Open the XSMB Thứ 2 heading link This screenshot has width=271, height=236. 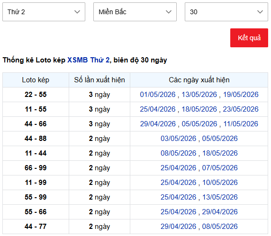88,60
